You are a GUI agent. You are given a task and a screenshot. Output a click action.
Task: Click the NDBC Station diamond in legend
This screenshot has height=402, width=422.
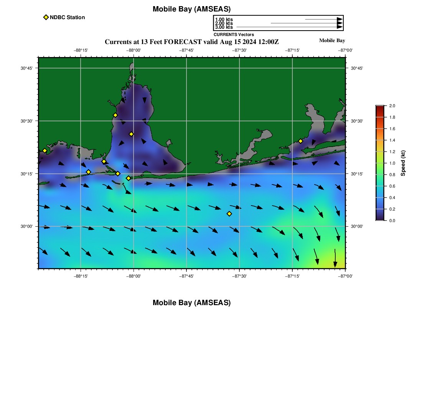point(46,17)
